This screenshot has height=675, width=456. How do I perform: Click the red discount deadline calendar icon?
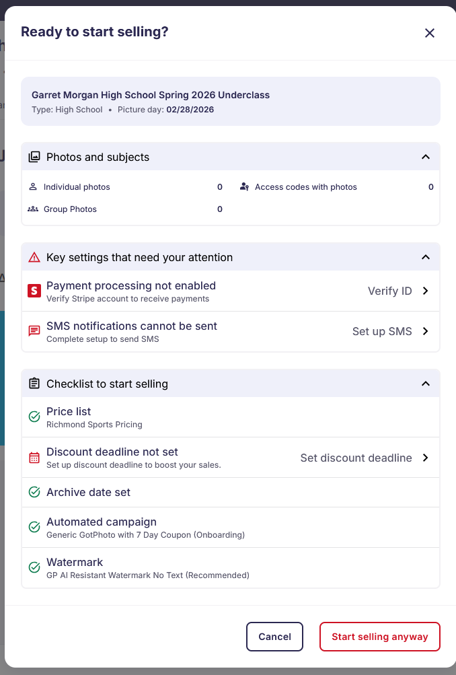pos(34,457)
